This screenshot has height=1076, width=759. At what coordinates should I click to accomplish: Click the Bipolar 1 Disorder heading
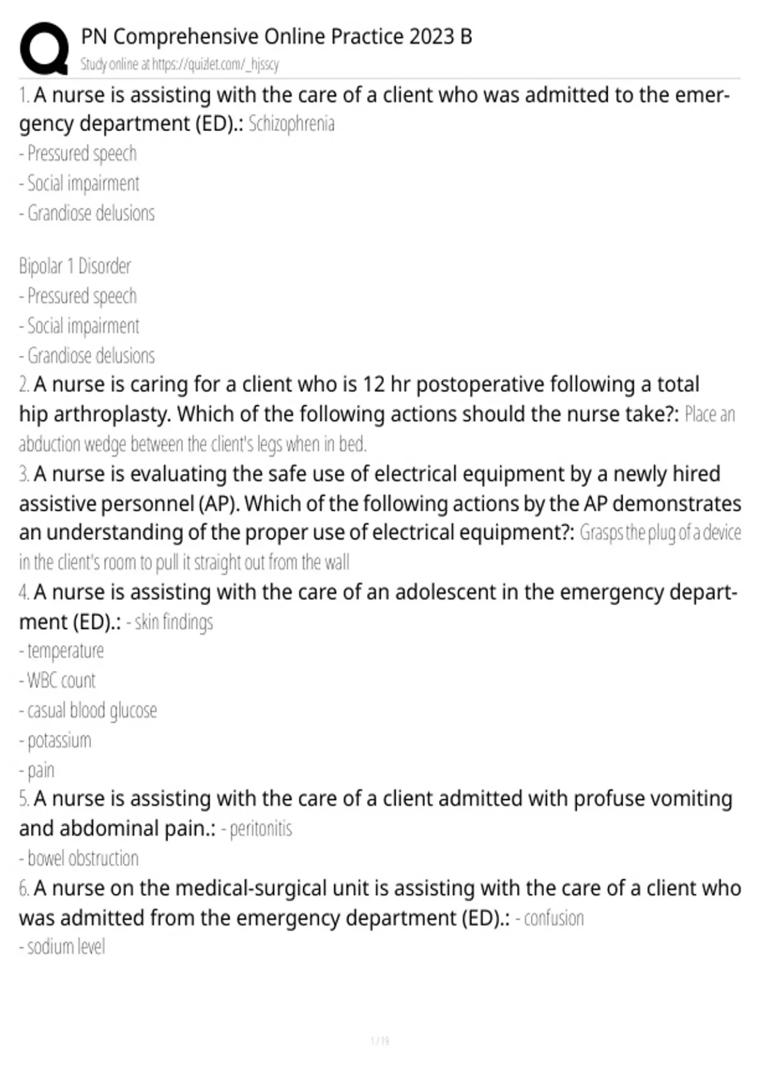pyautogui.click(x=75, y=266)
